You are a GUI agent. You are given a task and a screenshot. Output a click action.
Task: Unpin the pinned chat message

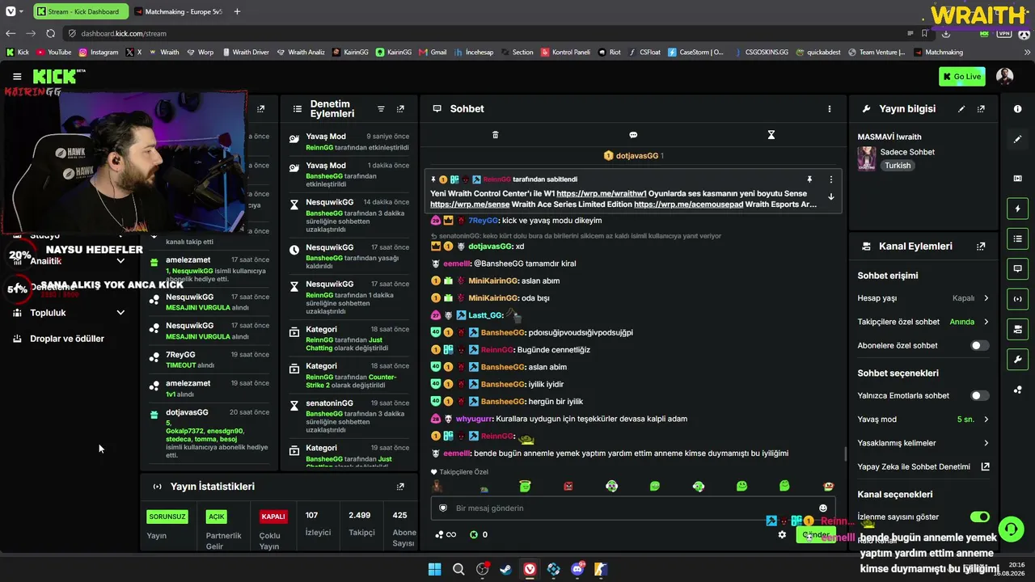[x=809, y=179]
